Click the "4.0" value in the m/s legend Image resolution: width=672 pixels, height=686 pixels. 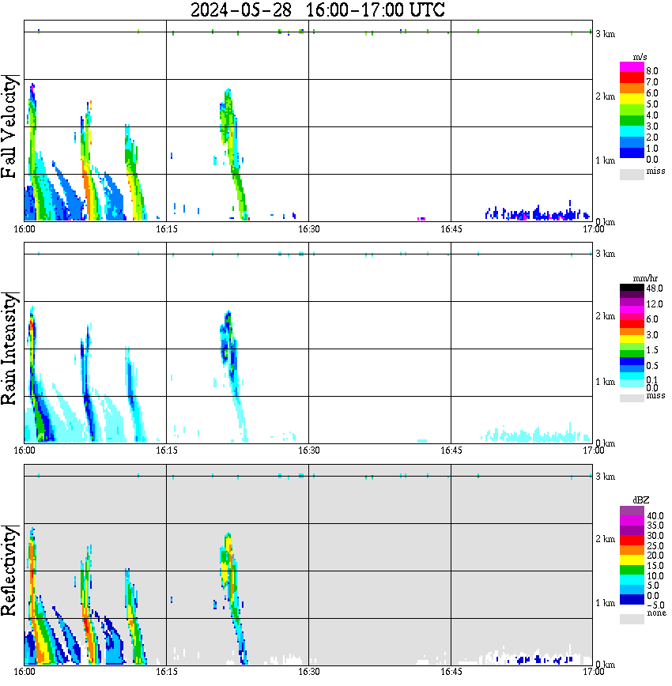[x=652, y=115]
